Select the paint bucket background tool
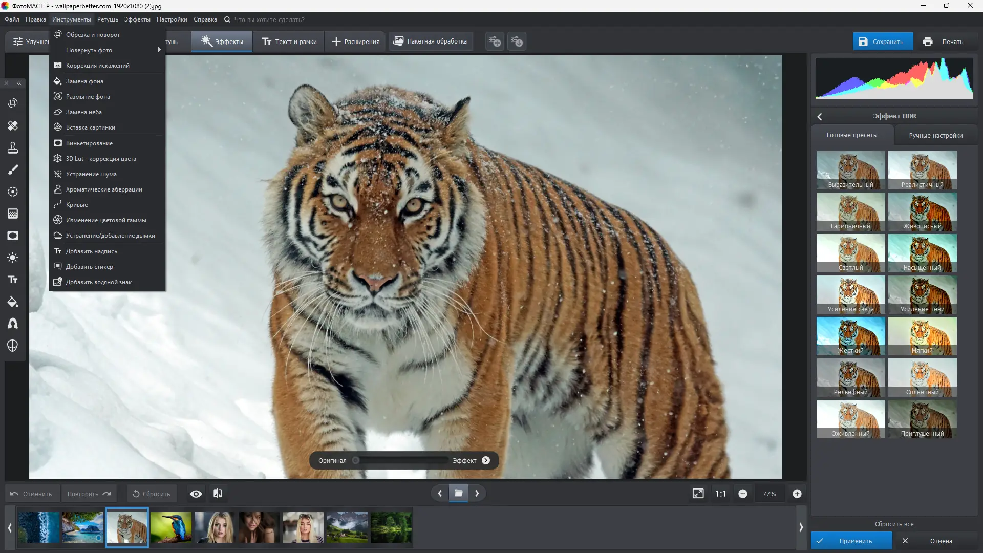 click(x=13, y=302)
